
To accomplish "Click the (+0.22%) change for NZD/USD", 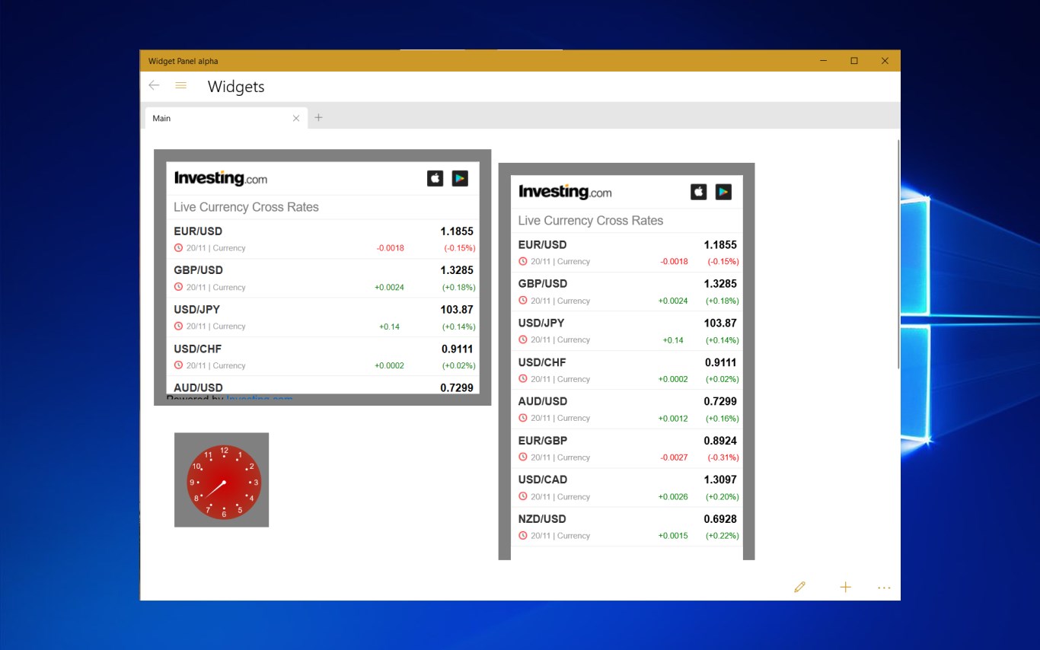I will [x=723, y=536].
